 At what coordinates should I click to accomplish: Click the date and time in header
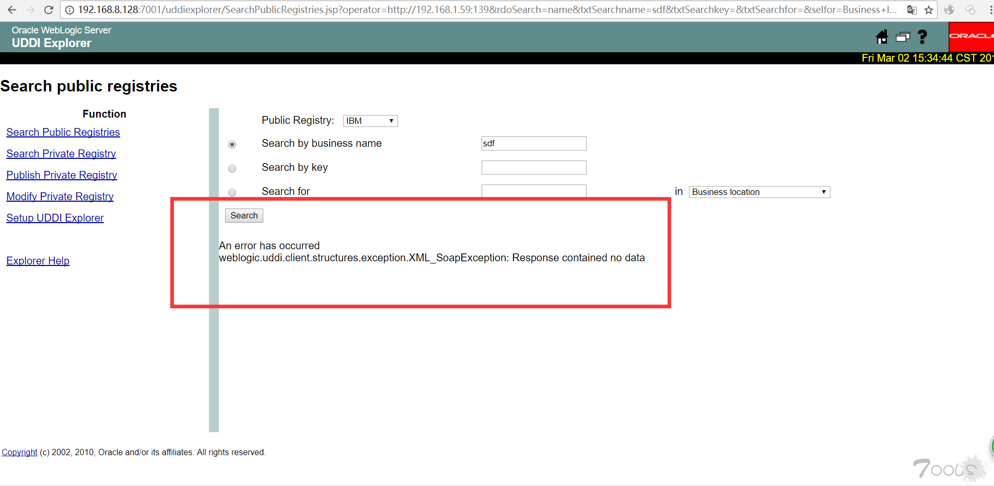click(x=928, y=58)
